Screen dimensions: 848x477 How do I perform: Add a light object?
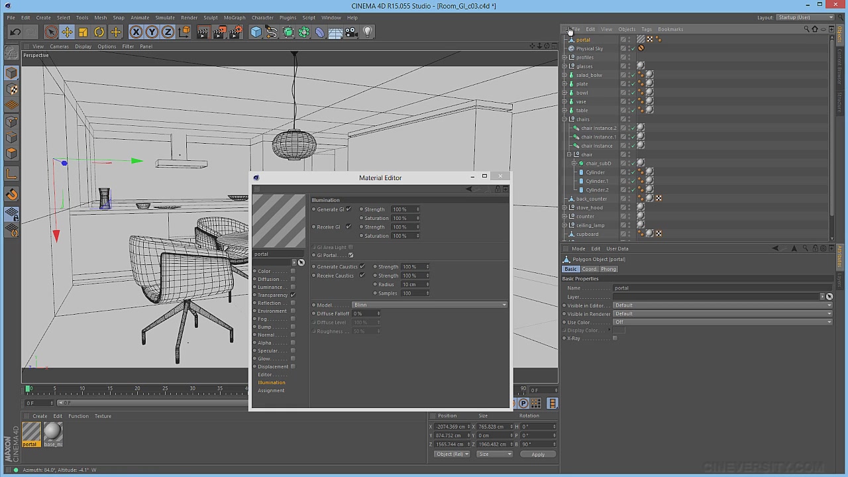pos(368,32)
